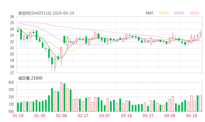The image size is (205, 122).
Task: Click the price axis label 23
Action: [x=12, y=35]
